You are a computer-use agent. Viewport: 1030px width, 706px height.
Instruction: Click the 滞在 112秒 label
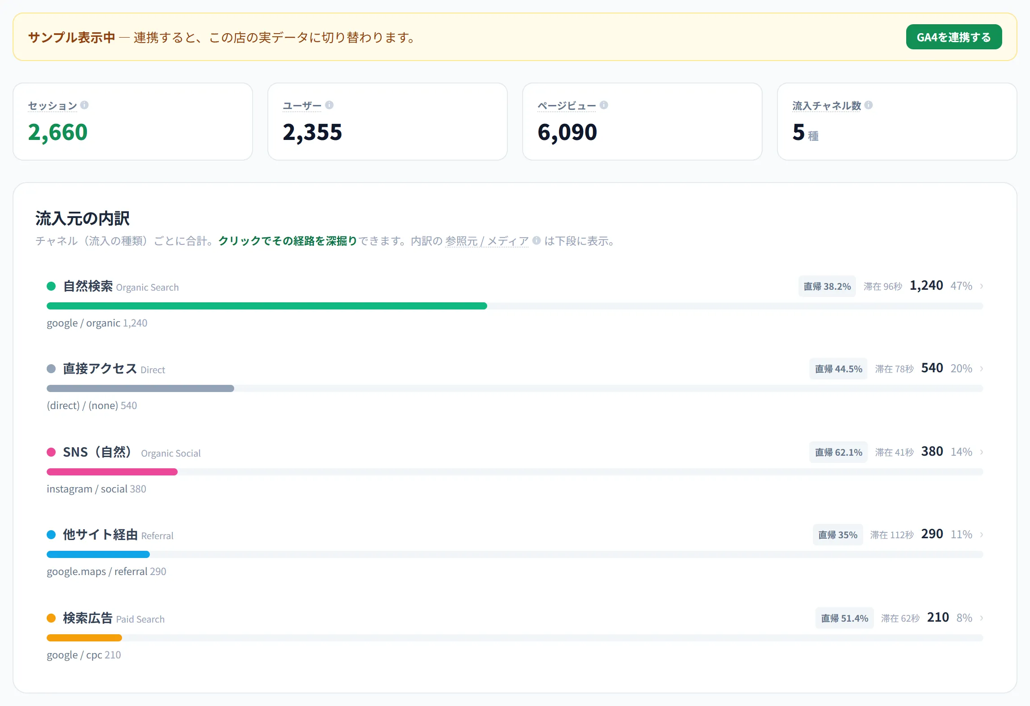click(x=892, y=535)
